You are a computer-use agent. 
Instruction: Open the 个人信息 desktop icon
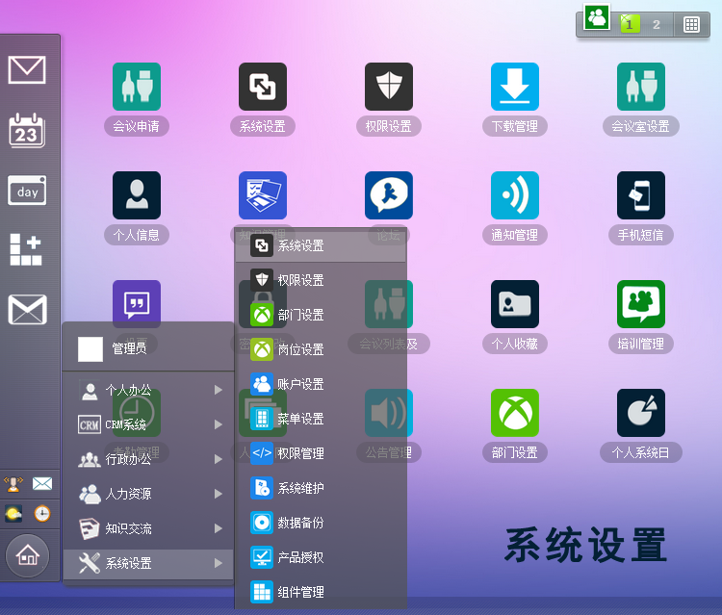point(137,196)
